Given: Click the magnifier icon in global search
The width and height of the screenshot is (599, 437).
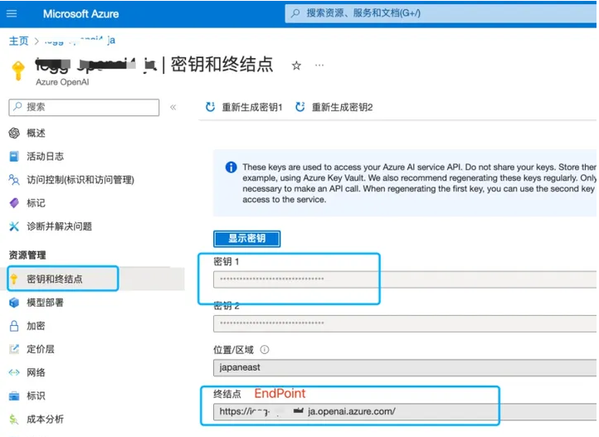Looking at the screenshot, I should pos(295,13).
